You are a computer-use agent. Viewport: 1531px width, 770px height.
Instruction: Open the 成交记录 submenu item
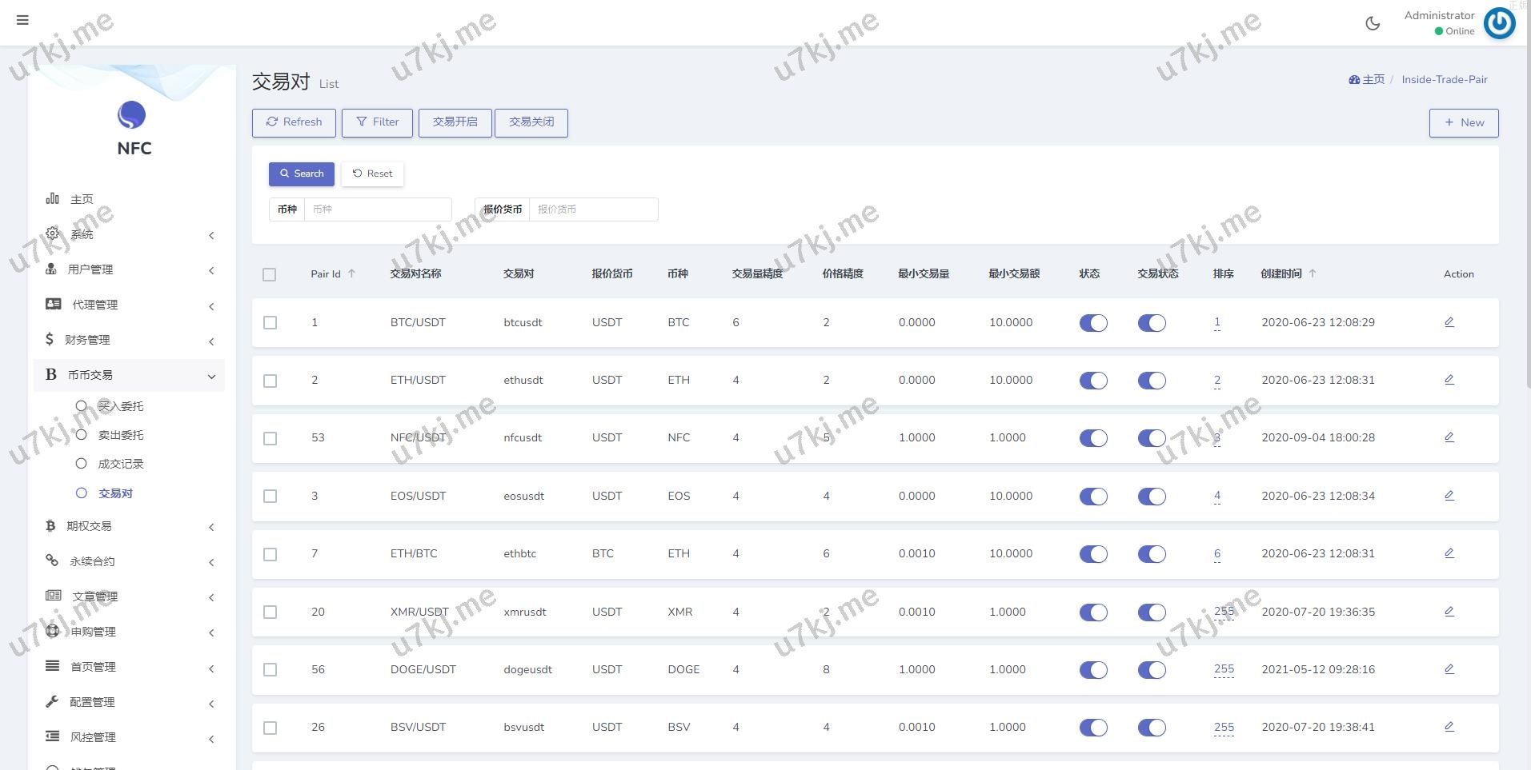[x=120, y=464]
